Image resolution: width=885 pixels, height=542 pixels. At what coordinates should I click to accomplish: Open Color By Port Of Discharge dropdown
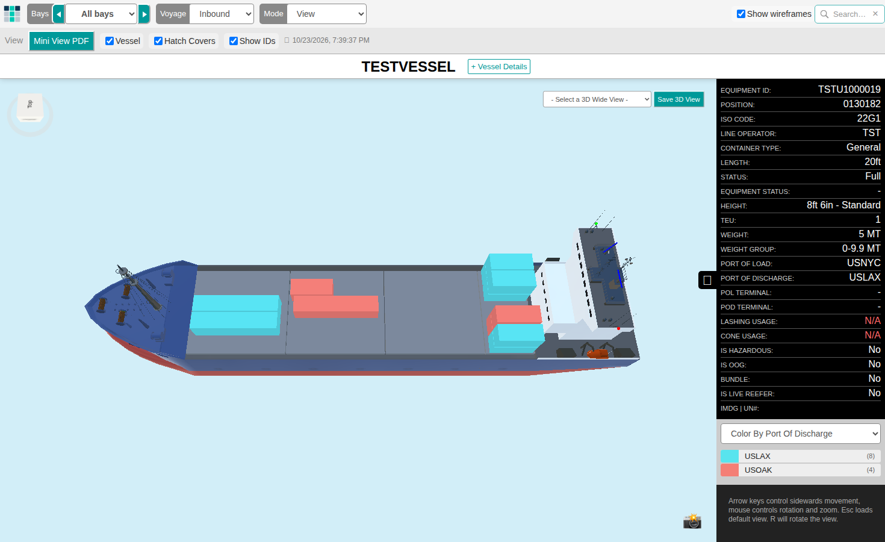click(801, 434)
